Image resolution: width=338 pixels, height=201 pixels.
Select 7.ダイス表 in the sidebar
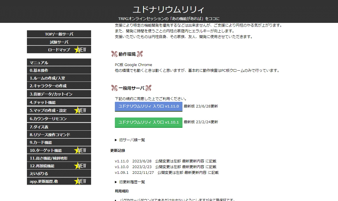[59, 126]
